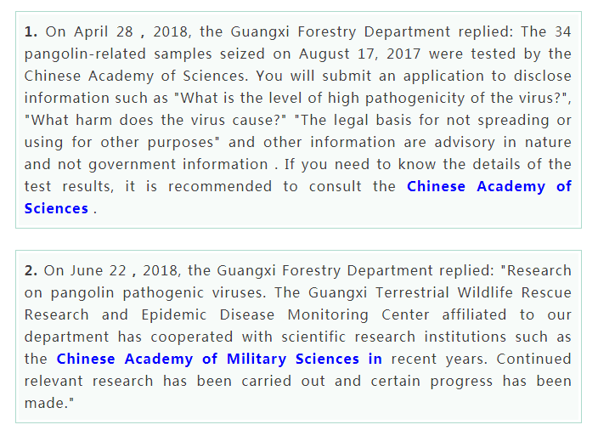Screen dimensions: 598x436
Task: Click the bold number 2 marker
Action: click(x=31, y=271)
